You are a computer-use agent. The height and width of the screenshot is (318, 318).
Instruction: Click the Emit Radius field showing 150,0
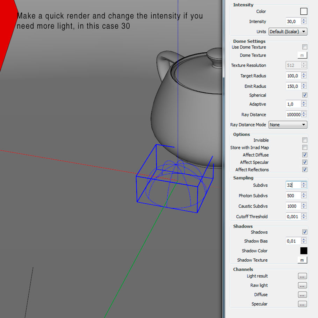pyautogui.click(x=293, y=86)
